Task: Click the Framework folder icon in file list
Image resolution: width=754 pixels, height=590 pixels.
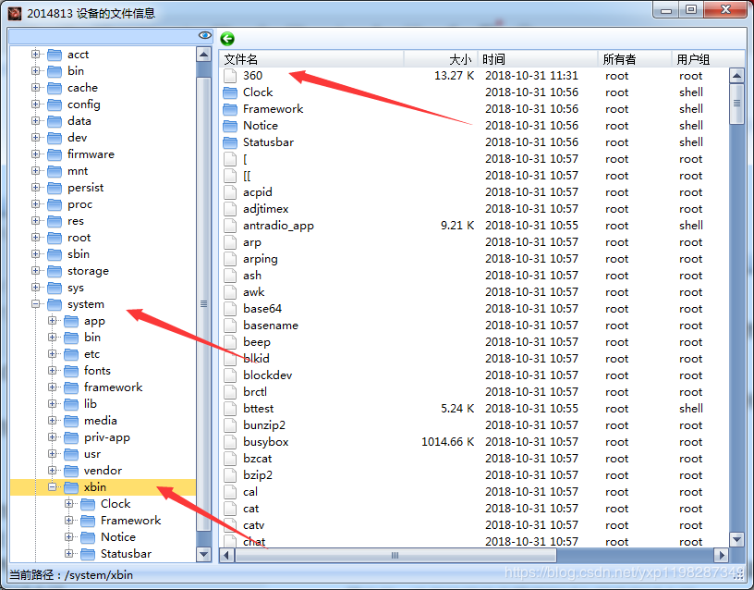Action: coord(230,109)
